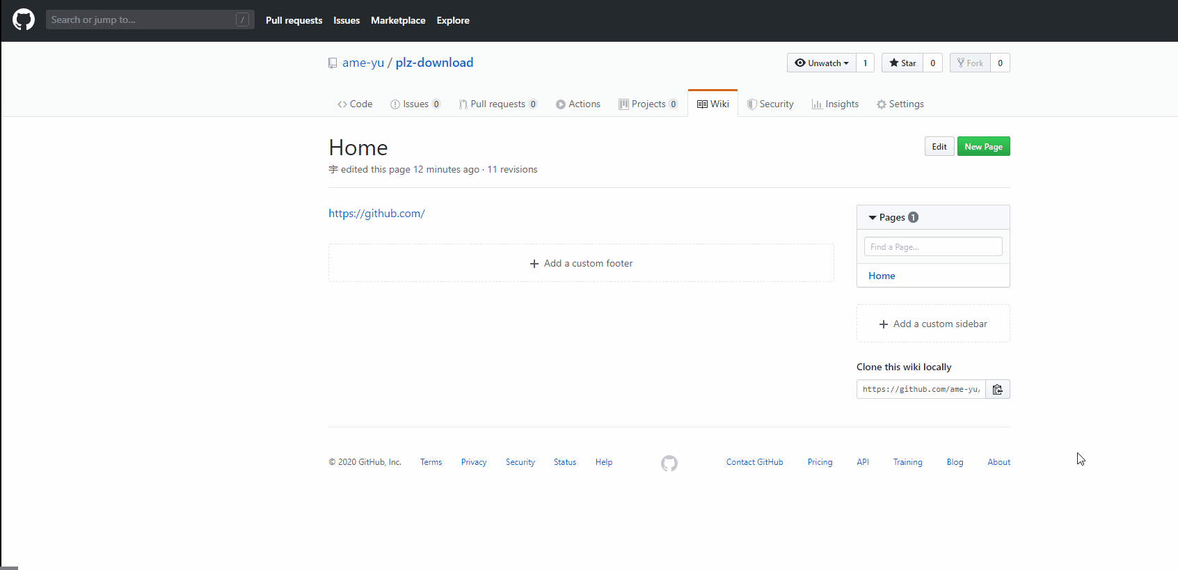This screenshot has width=1178, height=570.
Task: Open the https://github.com/ link in page
Action: tap(376, 214)
